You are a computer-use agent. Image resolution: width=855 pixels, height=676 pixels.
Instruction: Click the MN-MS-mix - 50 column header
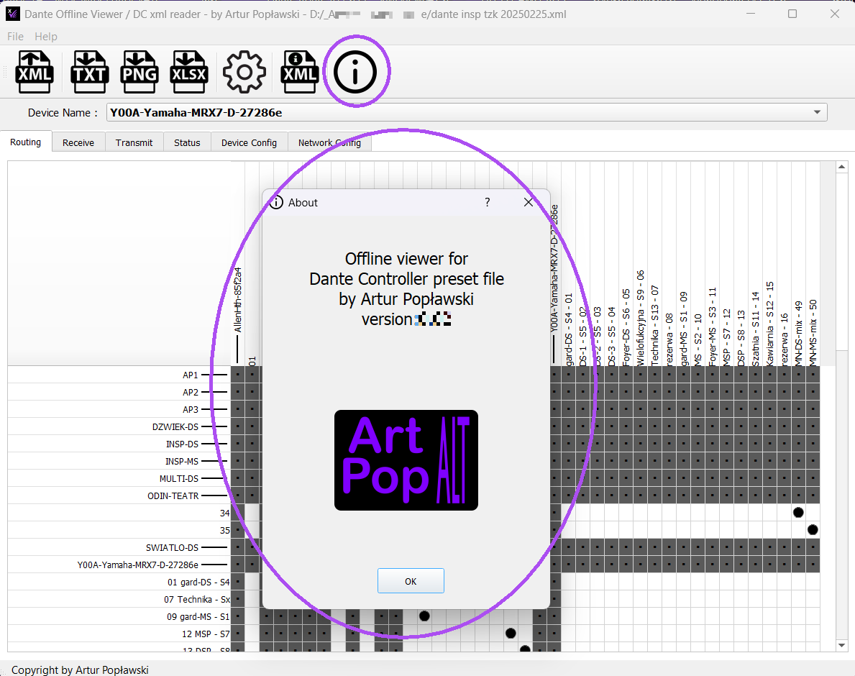pyautogui.click(x=813, y=332)
